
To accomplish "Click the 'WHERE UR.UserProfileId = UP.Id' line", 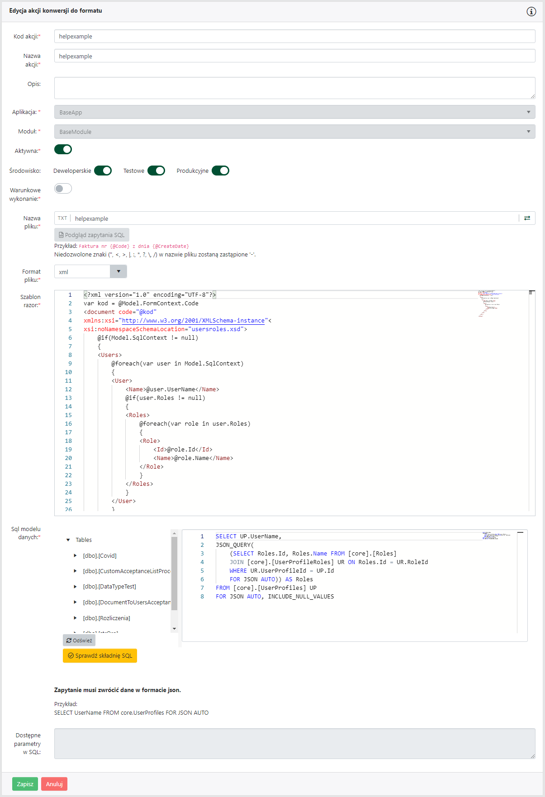I will tap(282, 570).
